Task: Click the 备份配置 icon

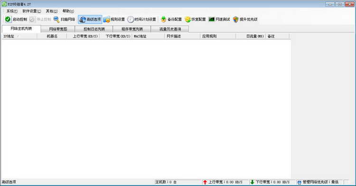Action: pyautogui.click(x=163, y=19)
